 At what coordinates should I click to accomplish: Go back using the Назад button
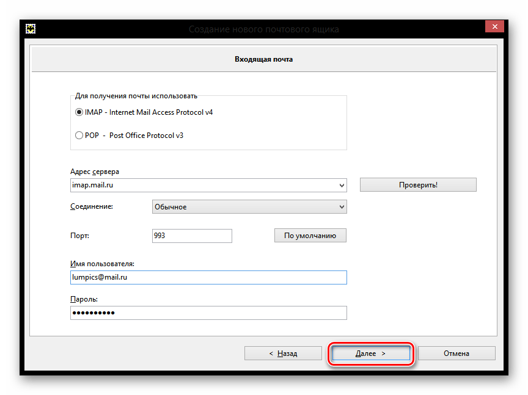tap(283, 353)
